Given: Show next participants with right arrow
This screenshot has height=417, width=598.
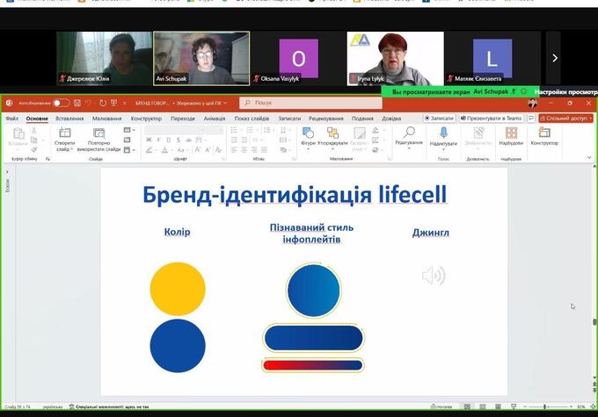Looking at the screenshot, I should [554, 58].
